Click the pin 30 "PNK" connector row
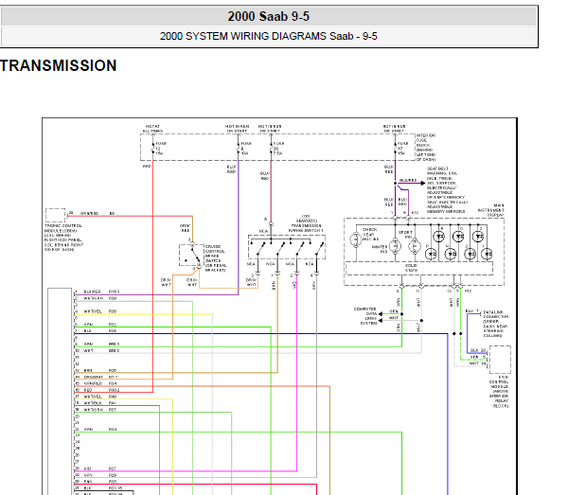The height and width of the screenshot is (495, 568). [96, 482]
